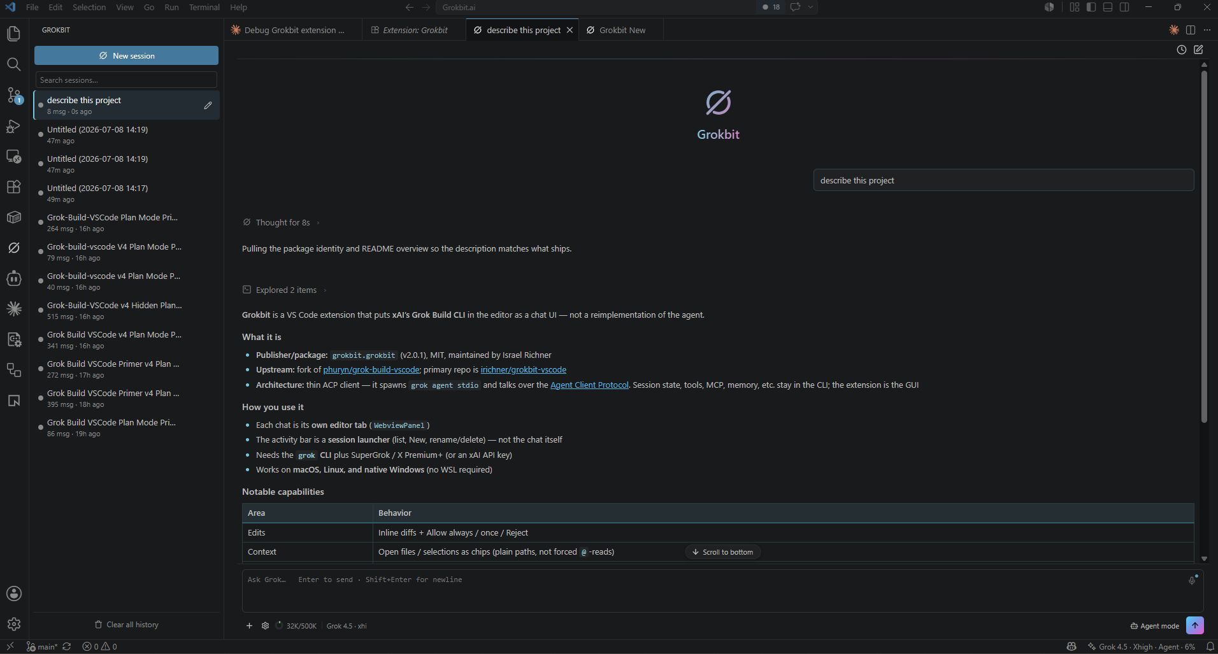Viewport: 1218px width, 654px height.
Task: Open chat settings gear below input
Action: (x=265, y=626)
